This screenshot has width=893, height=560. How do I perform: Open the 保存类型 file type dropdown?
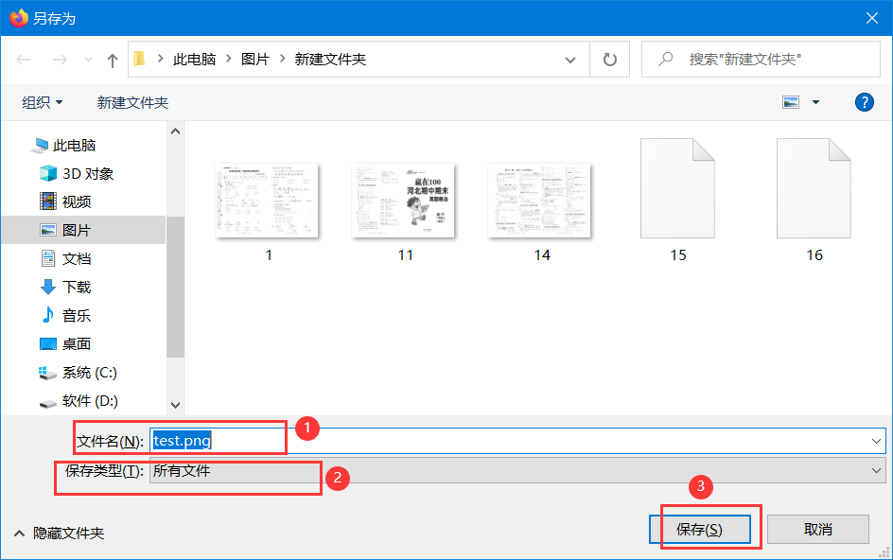tap(876, 470)
